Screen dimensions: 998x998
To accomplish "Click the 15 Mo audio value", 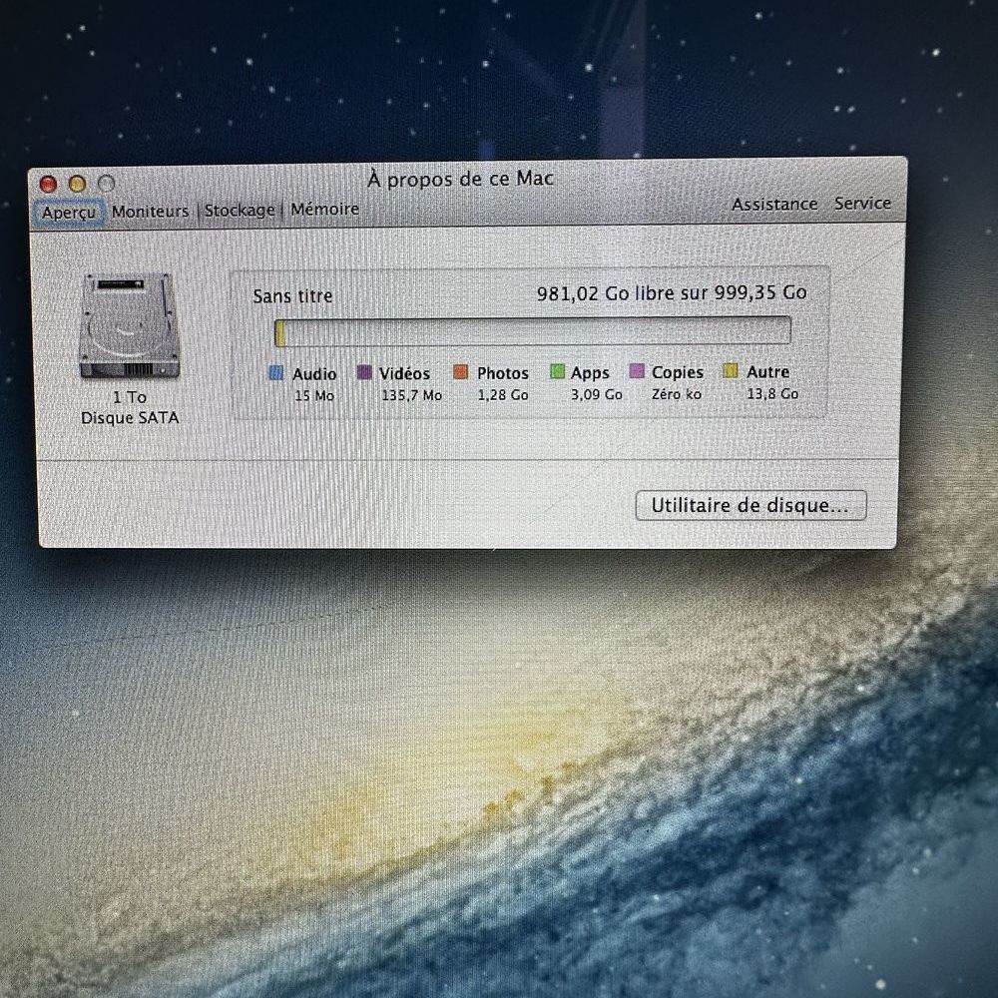I will [314, 396].
